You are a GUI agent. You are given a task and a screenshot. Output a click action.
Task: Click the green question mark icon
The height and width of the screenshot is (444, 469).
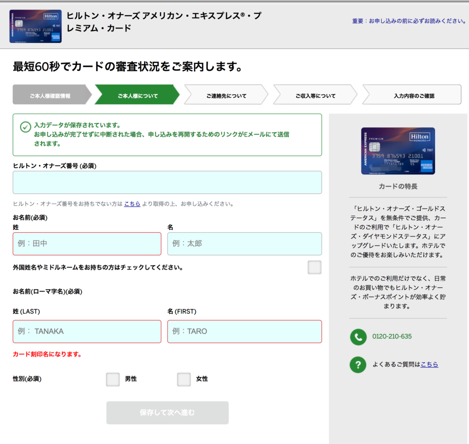coord(358,365)
